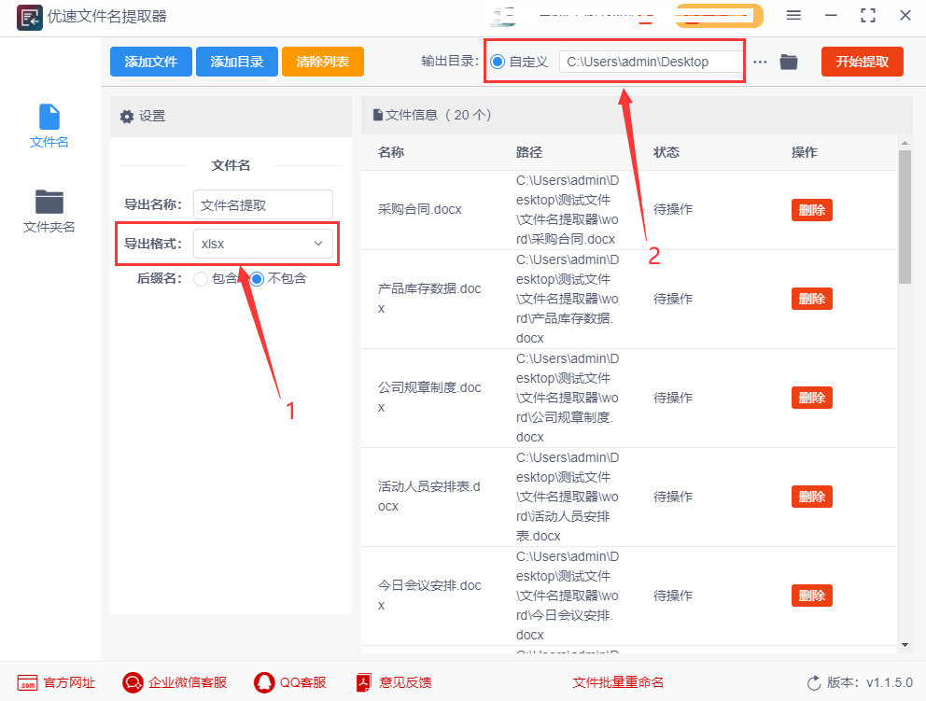Click the 意见反馈 link text
Image resolution: width=926 pixels, height=701 pixels.
tap(405, 682)
